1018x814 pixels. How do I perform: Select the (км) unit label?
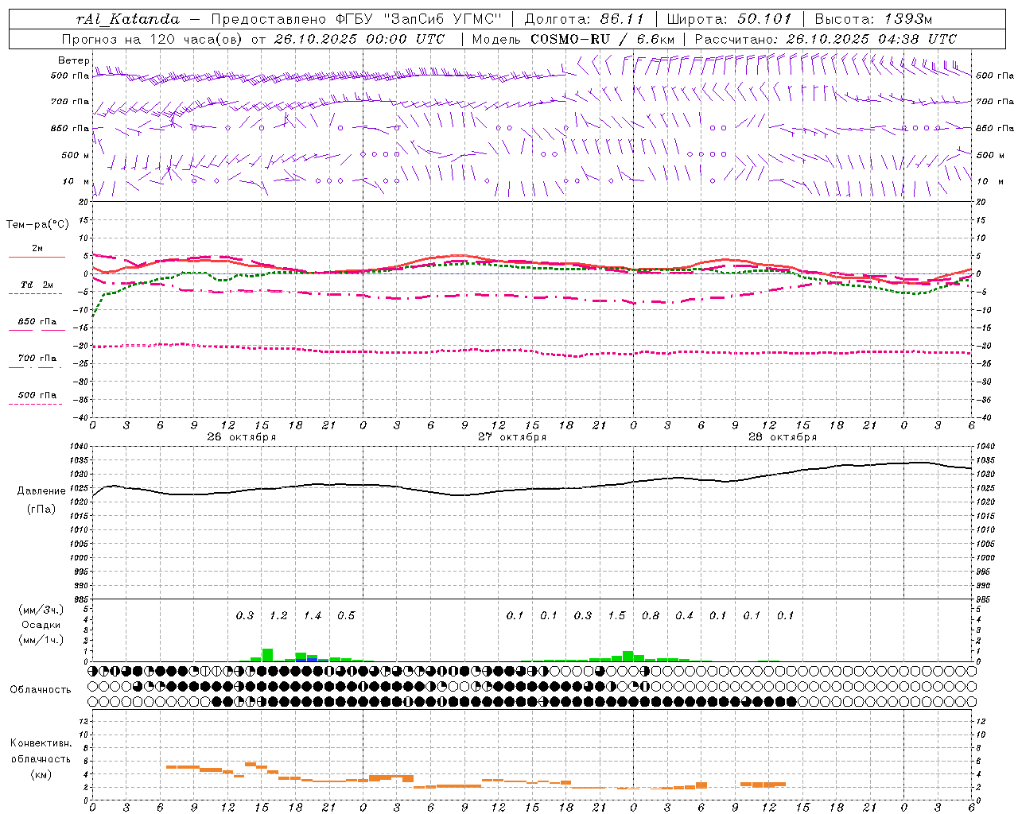point(41,774)
